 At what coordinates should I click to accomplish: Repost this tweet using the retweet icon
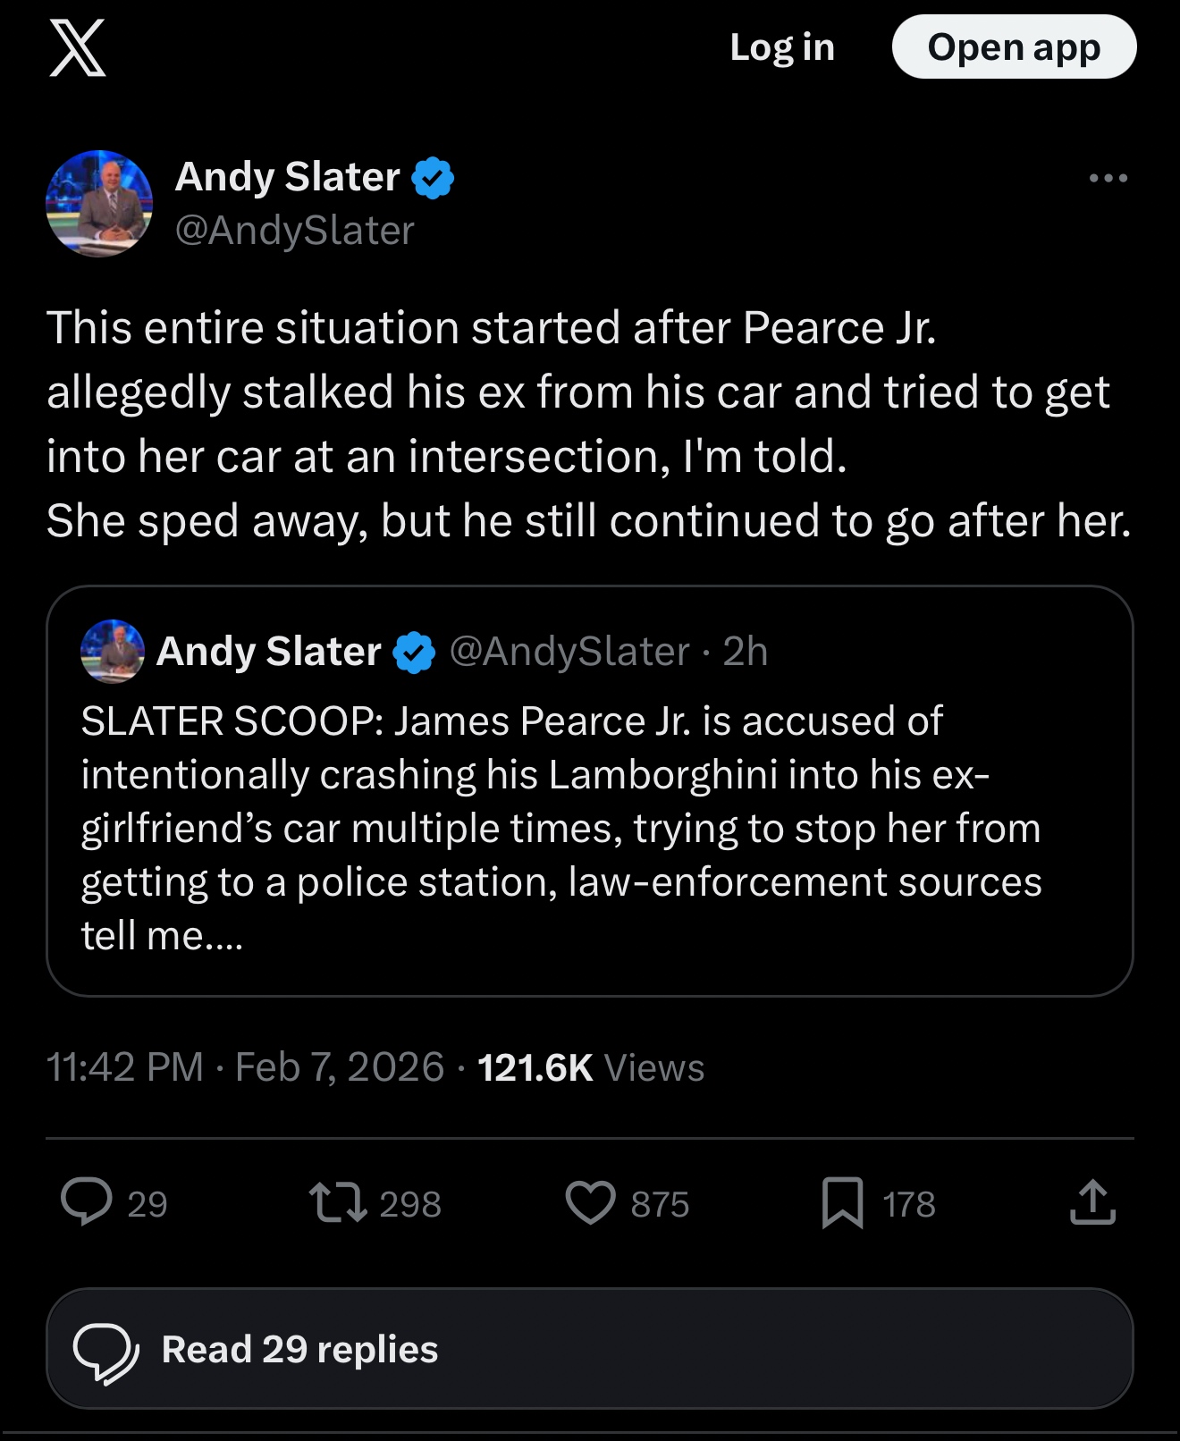coord(338,1202)
